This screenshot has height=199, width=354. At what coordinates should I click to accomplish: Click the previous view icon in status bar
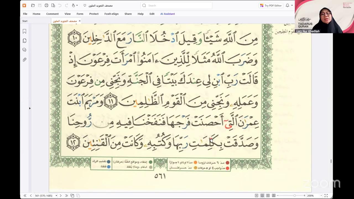72,196
